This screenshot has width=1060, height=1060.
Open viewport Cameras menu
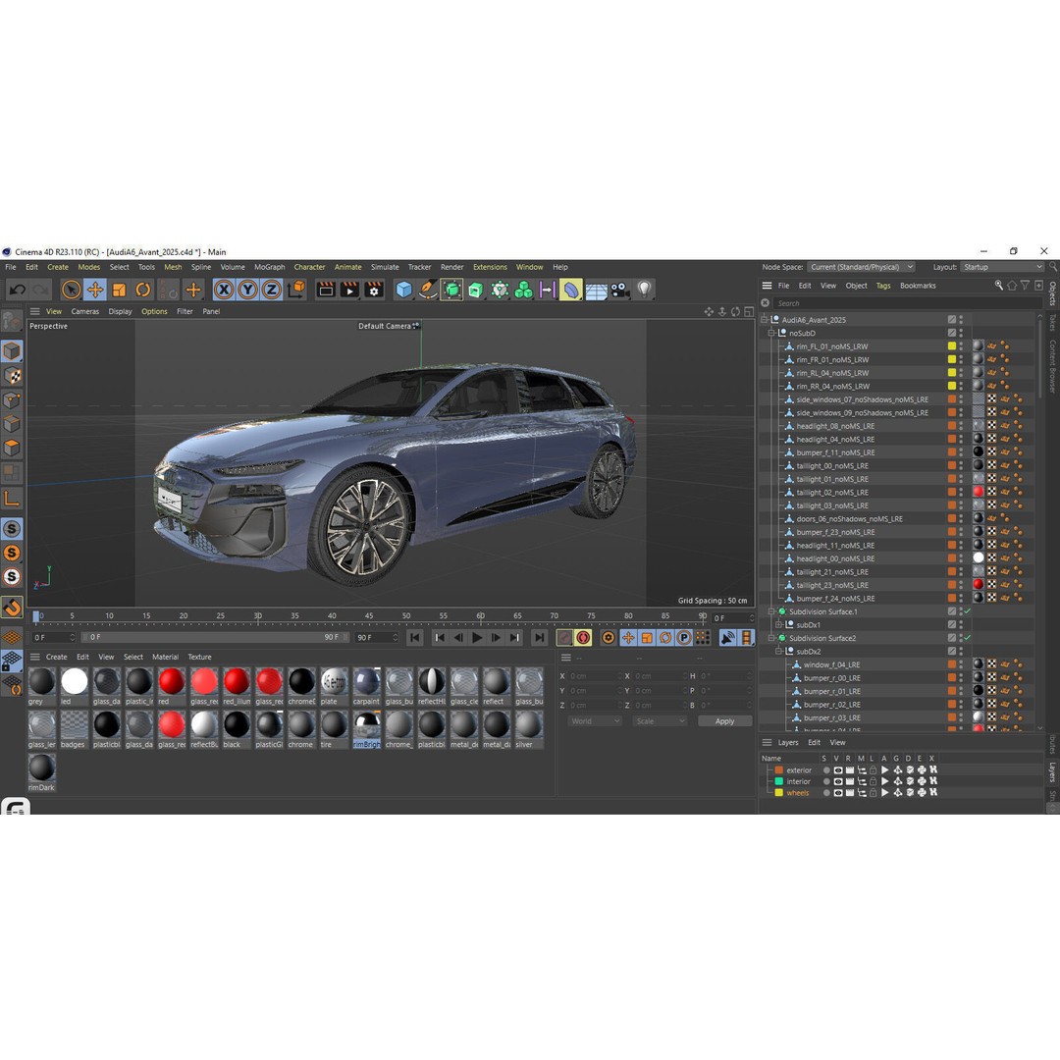click(84, 312)
